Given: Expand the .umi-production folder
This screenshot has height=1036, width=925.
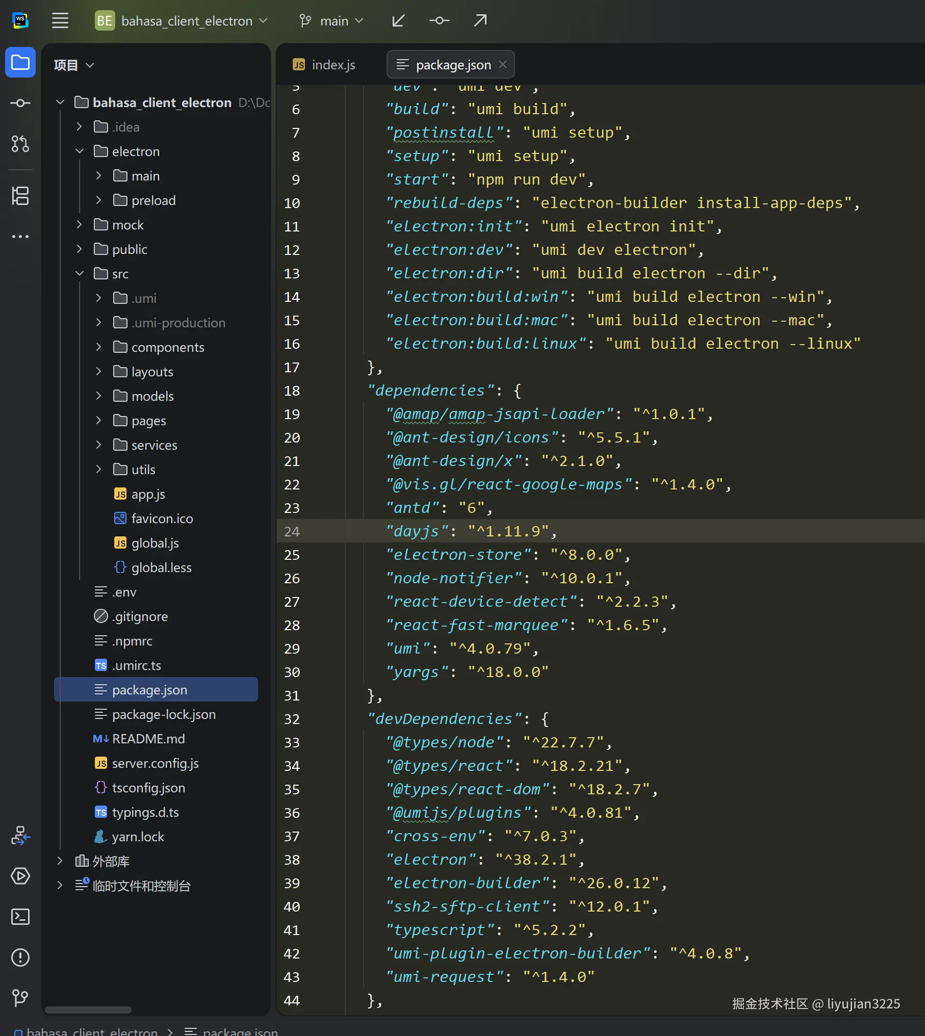Looking at the screenshot, I should (x=98, y=323).
